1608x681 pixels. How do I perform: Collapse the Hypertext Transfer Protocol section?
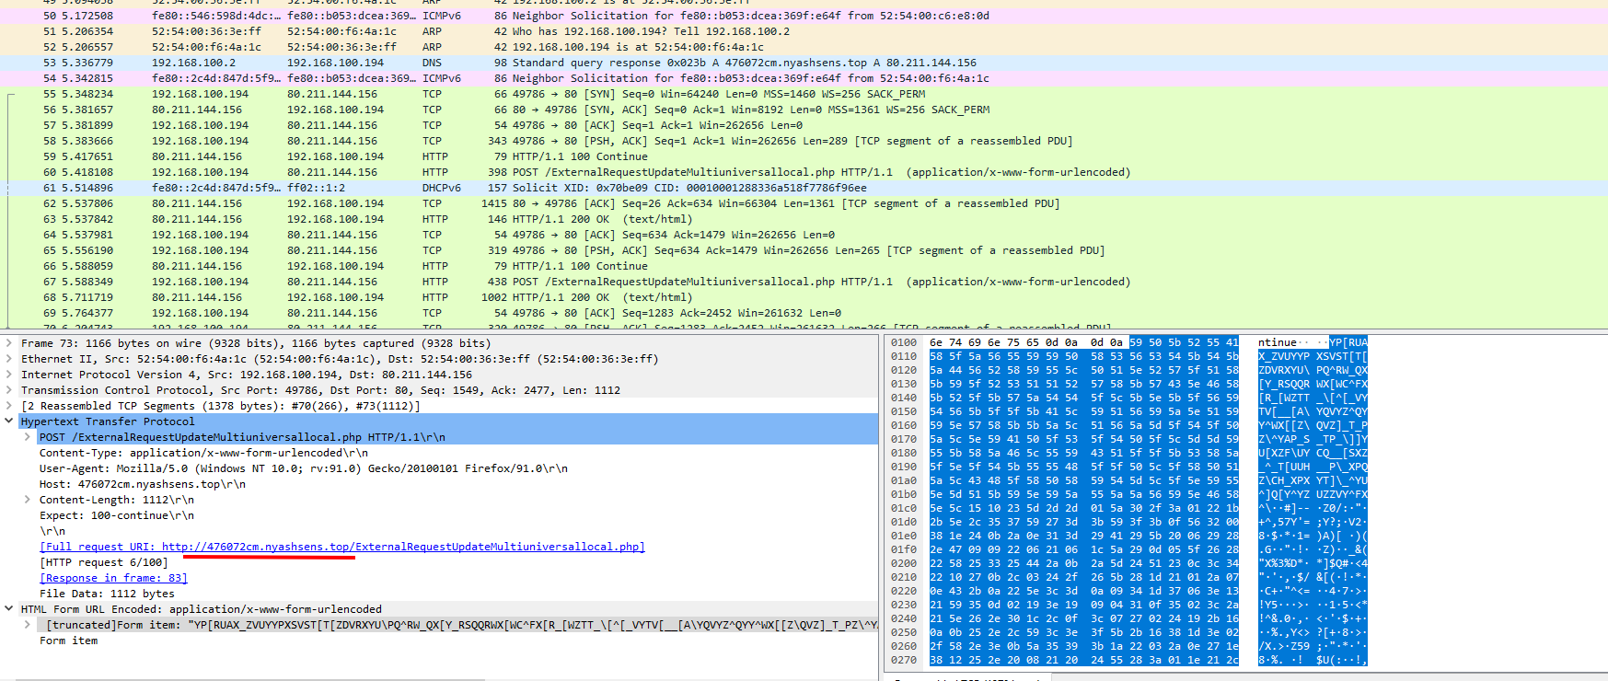9,421
